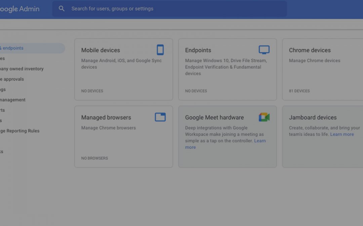Click the 81 DEVICES count on Chrome devices
Image resolution: width=363 pixels, height=226 pixels.
click(299, 91)
